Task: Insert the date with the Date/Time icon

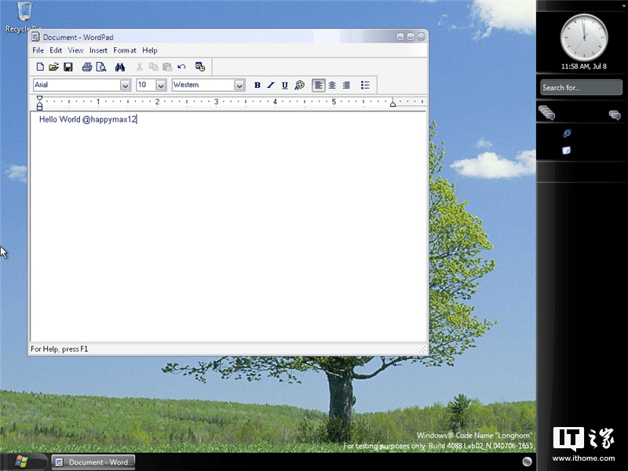Action: coord(199,67)
